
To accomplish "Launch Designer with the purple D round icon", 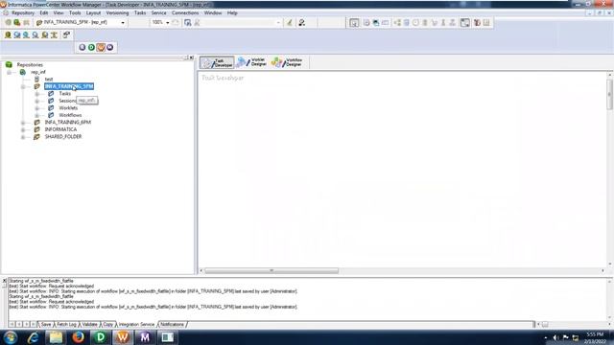I will (83, 47).
